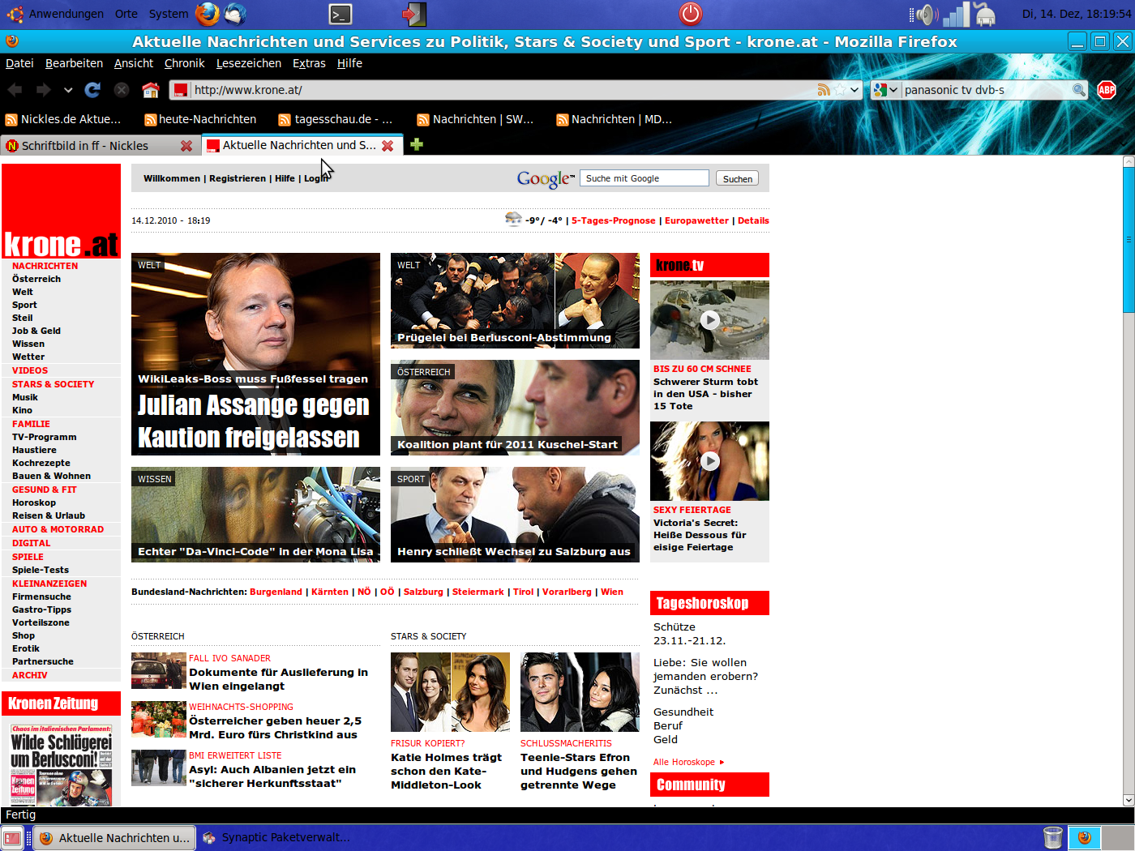Open the Nachrichten | MD... feed bookmark
Screen dimensions: 1135x851
[615, 119]
